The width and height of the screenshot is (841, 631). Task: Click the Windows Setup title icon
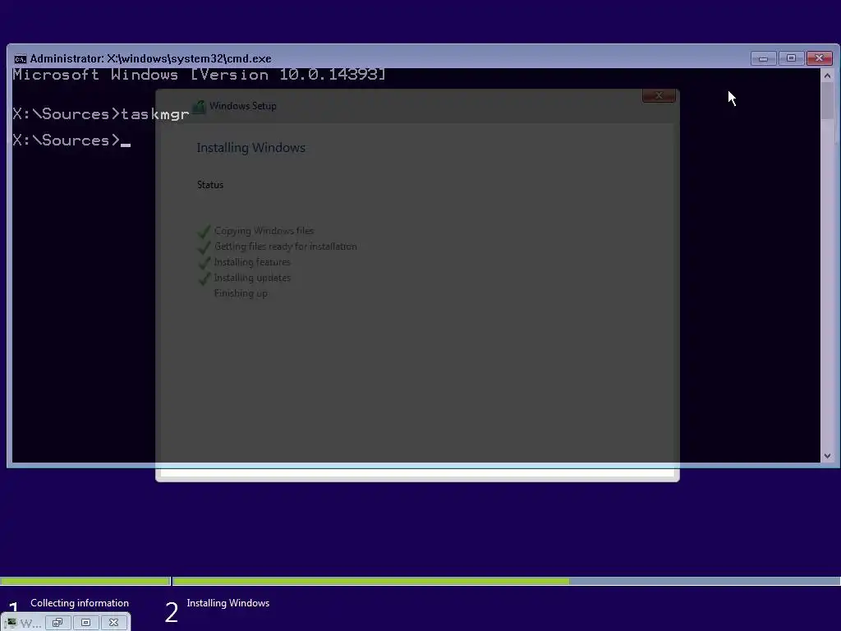pos(200,106)
